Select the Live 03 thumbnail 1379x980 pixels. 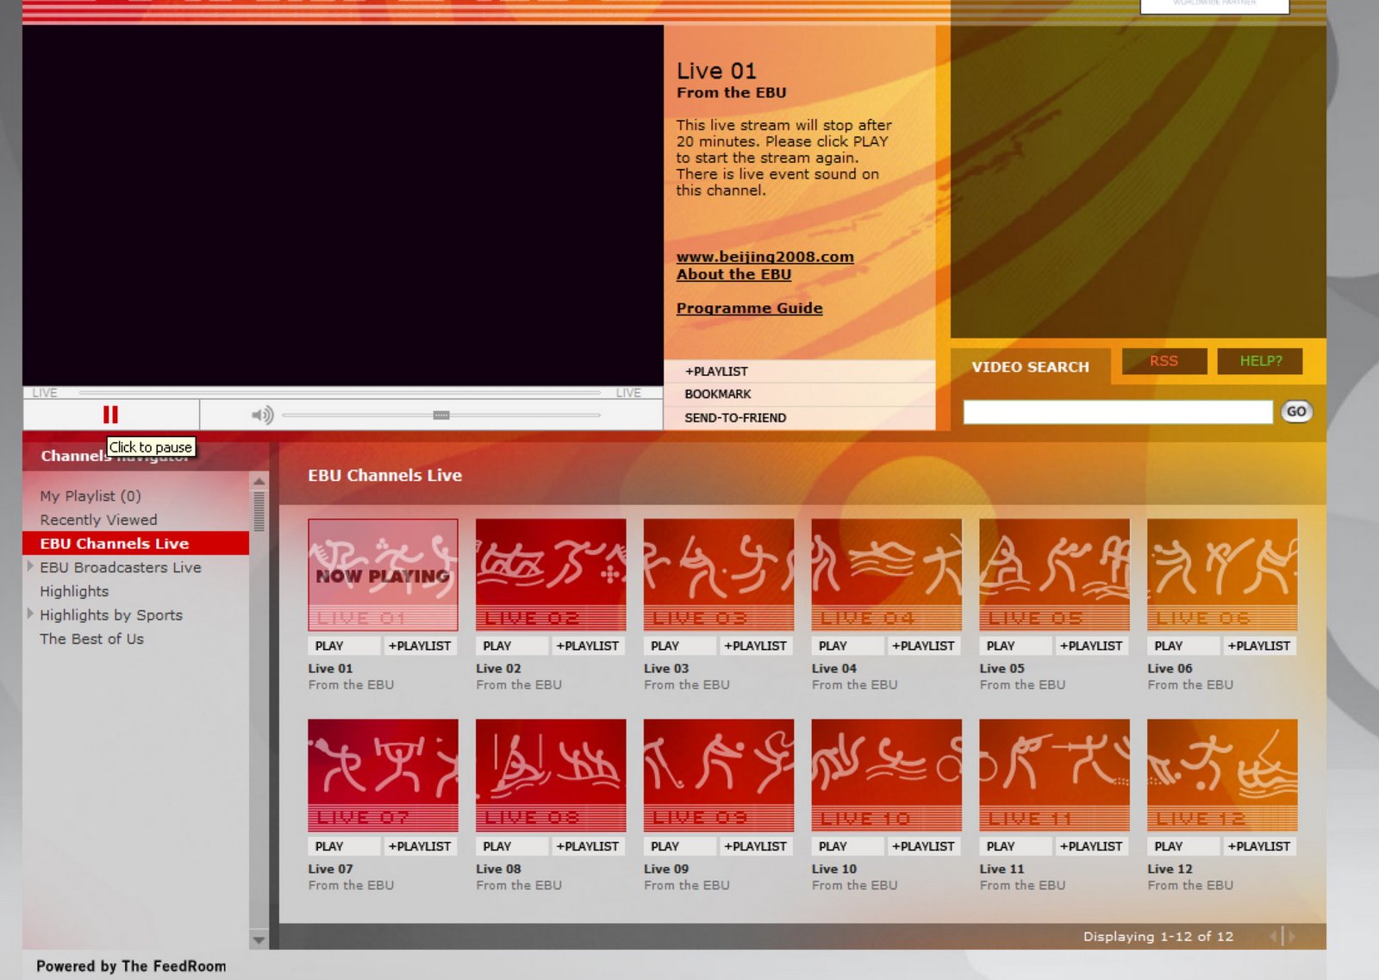coord(719,575)
